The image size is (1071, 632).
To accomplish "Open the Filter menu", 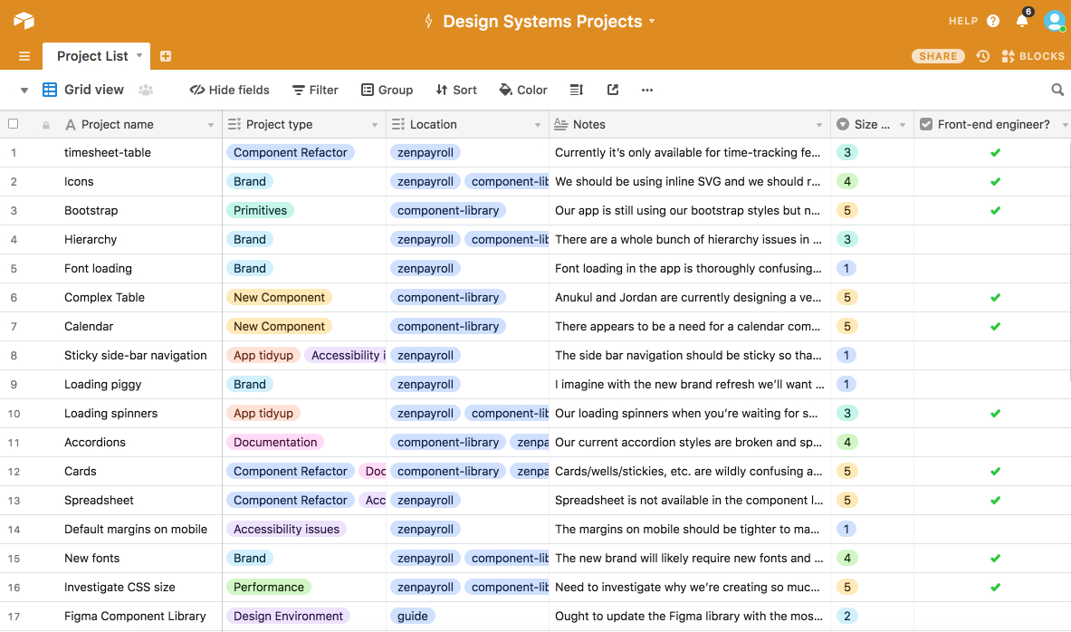I will click(315, 90).
